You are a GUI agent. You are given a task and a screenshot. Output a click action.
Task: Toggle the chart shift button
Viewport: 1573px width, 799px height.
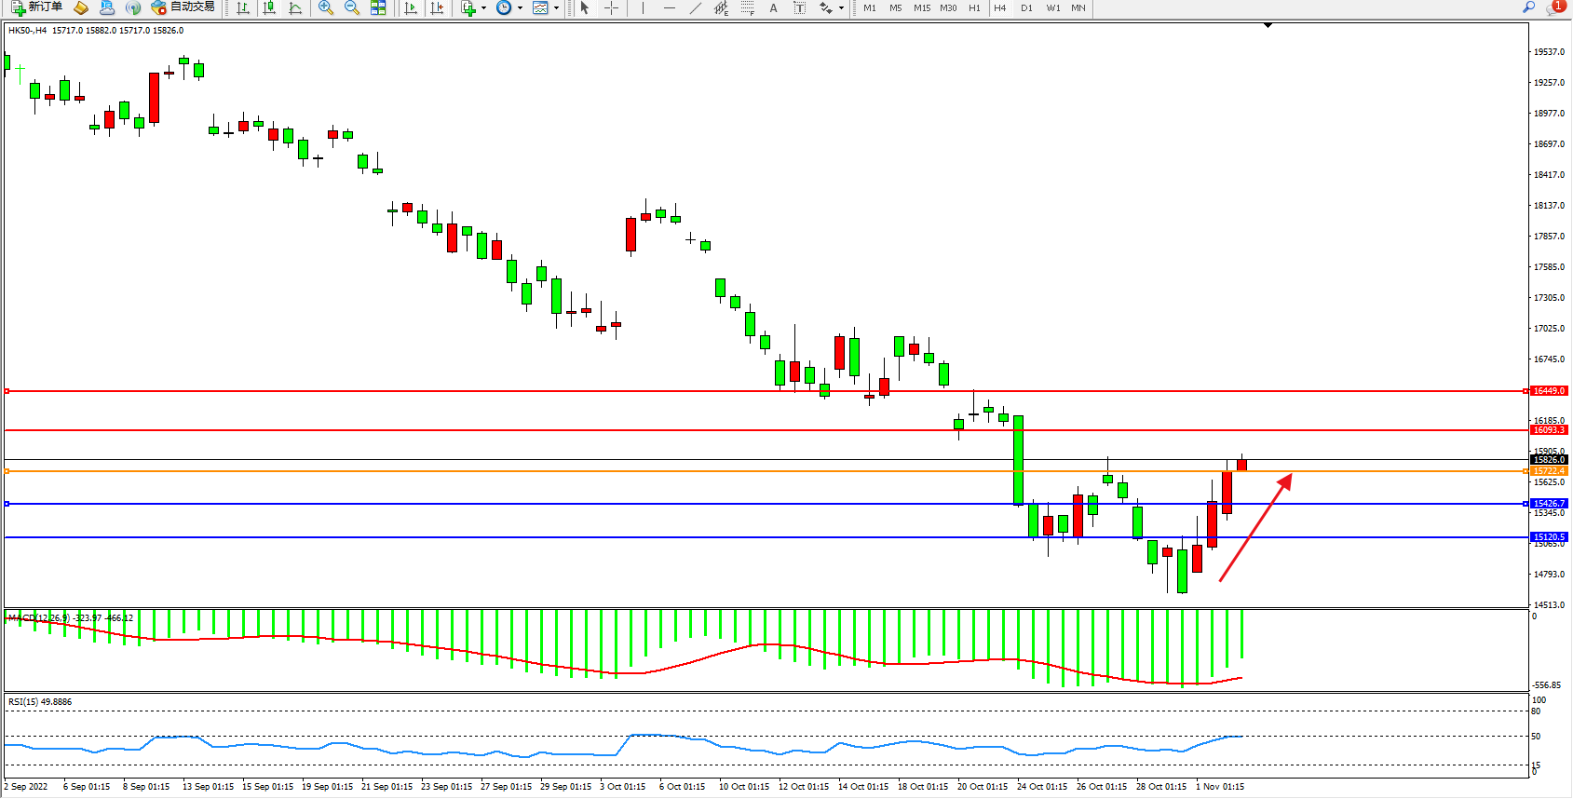pos(437,7)
